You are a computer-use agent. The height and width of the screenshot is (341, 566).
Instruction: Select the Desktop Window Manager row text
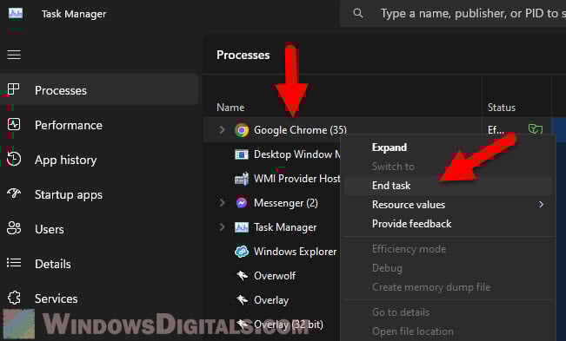297,154
